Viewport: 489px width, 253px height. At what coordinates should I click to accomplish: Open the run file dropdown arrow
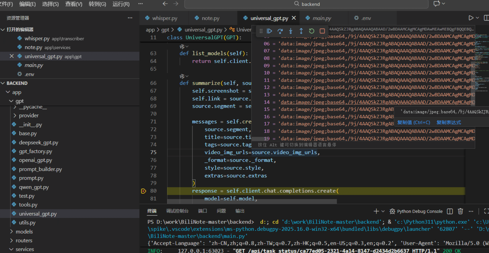[x=477, y=18]
